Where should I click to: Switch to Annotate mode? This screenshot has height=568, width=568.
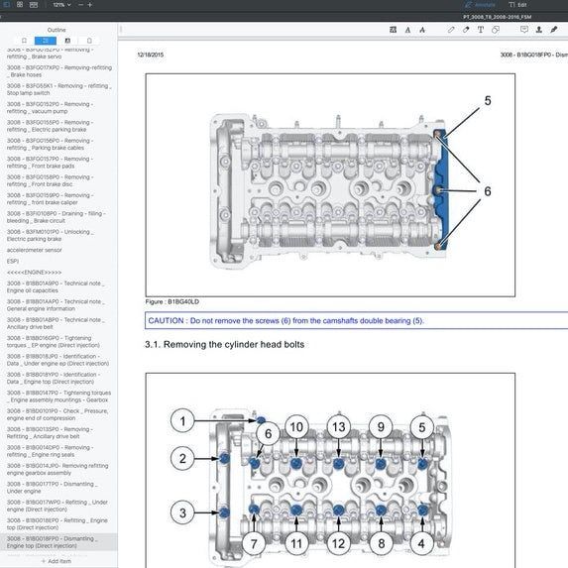[480, 5]
